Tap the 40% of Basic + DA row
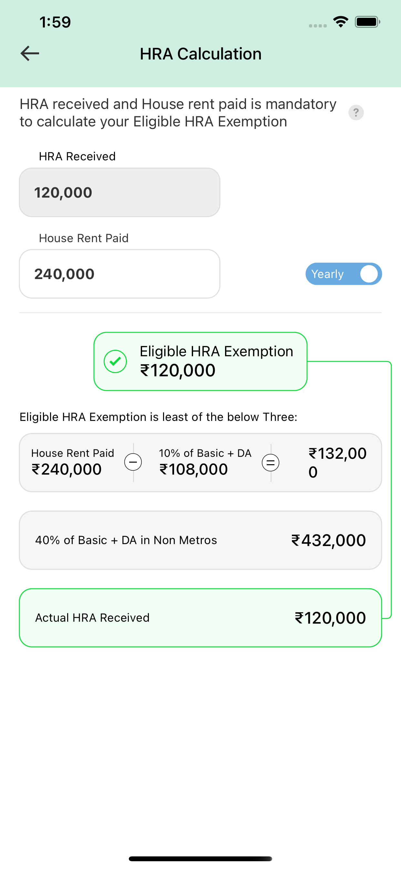The image size is (401, 869). [200, 540]
